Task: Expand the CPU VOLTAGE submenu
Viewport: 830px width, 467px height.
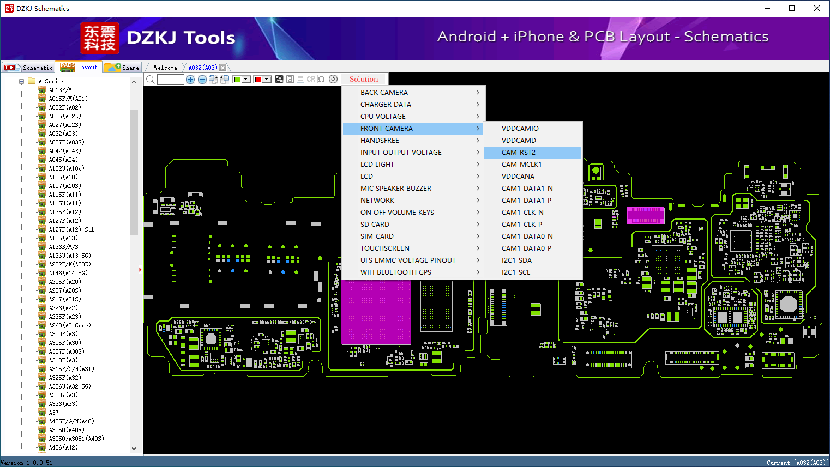Action: 414,117
